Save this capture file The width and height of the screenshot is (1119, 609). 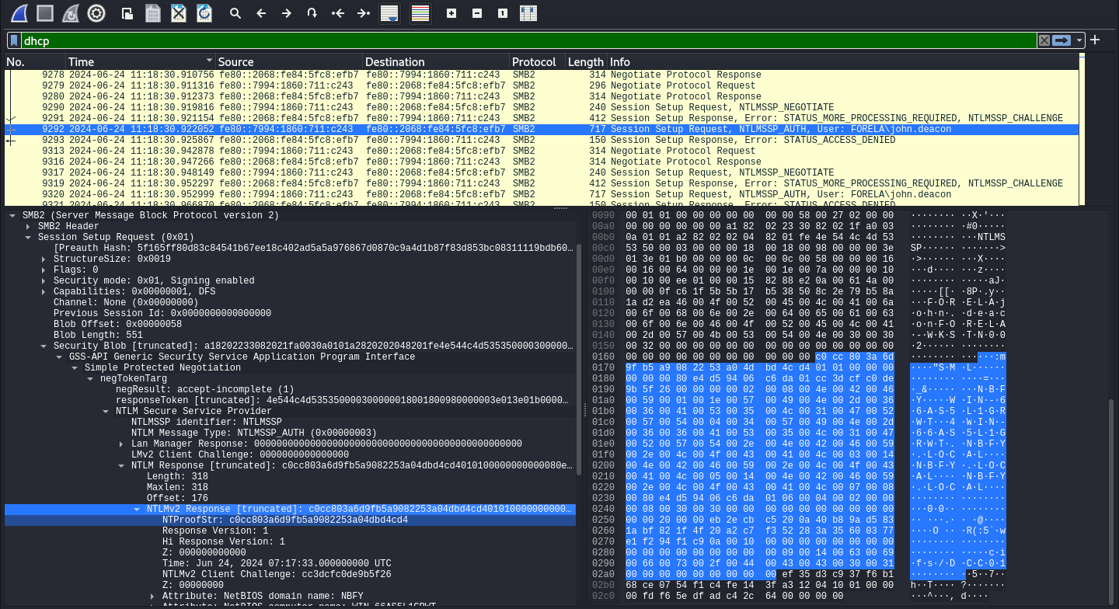[153, 13]
